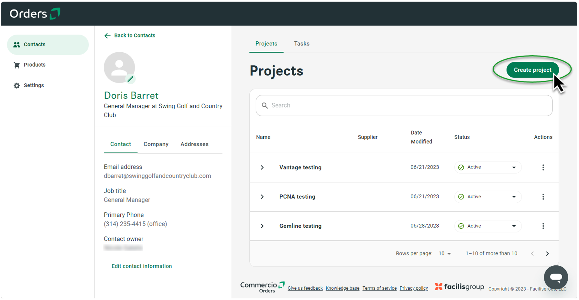Screen dimensions: 579x300
Task: Click Edit contact information link
Action: tap(142, 266)
